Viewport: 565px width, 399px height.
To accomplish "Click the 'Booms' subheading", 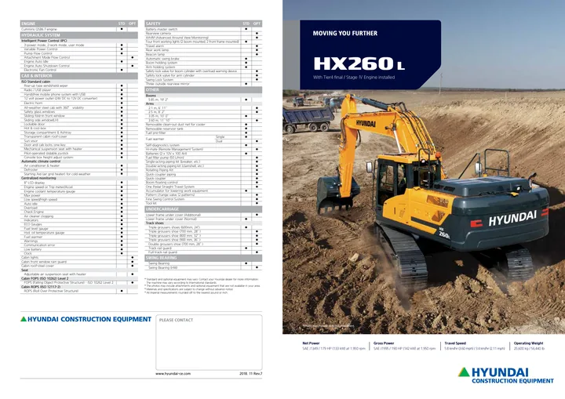I will point(151,96).
